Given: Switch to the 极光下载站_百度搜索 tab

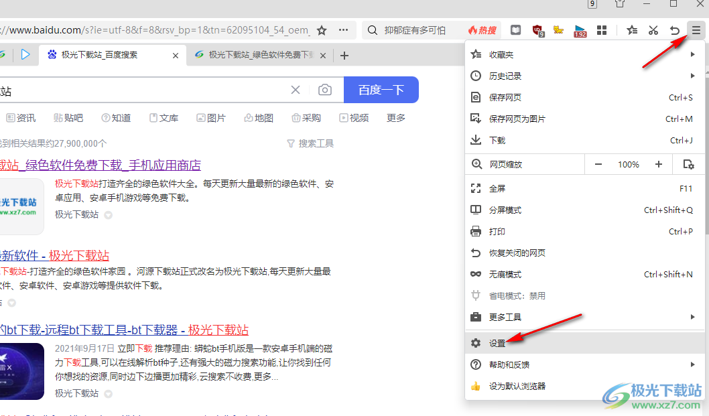Looking at the screenshot, I should (x=112, y=55).
